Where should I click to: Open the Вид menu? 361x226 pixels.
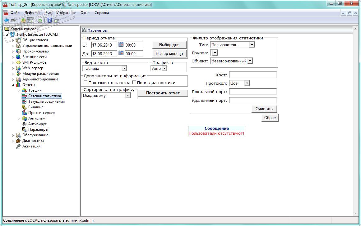click(48, 13)
